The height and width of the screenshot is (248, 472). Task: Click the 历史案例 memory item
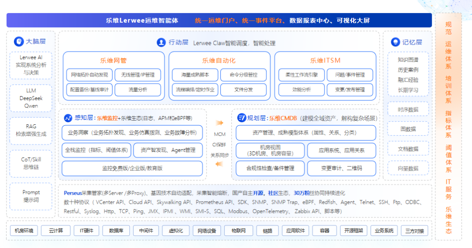tap(408, 70)
